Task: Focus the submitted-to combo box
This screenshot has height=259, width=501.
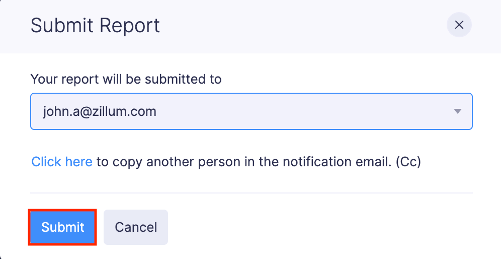Action: pos(251,111)
